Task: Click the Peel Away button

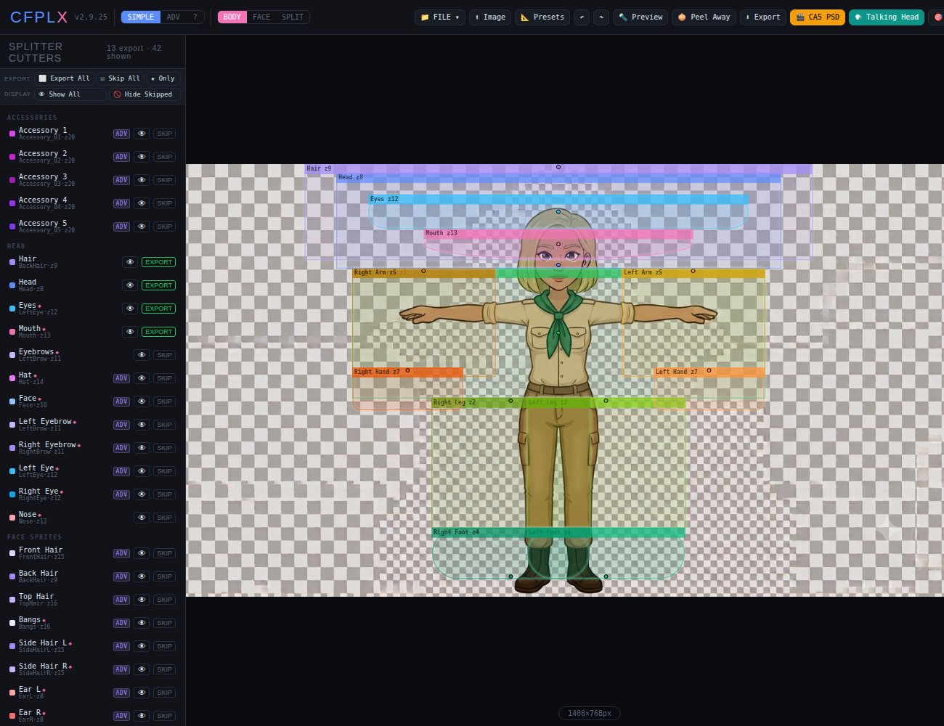Action: (x=704, y=17)
